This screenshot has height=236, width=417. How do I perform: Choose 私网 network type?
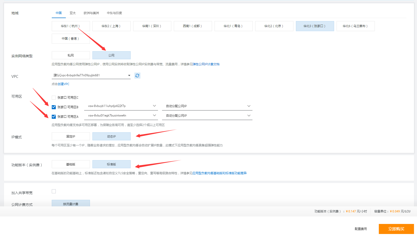pyautogui.click(x=71, y=55)
